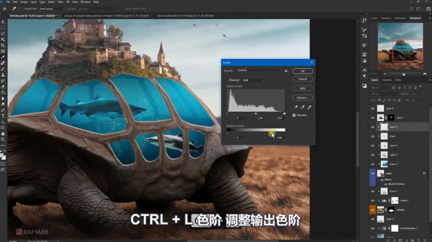Viewport: 432px width, 242px height.
Task: Select the Crop tool
Action: pyautogui.click(x=3, y=45)
